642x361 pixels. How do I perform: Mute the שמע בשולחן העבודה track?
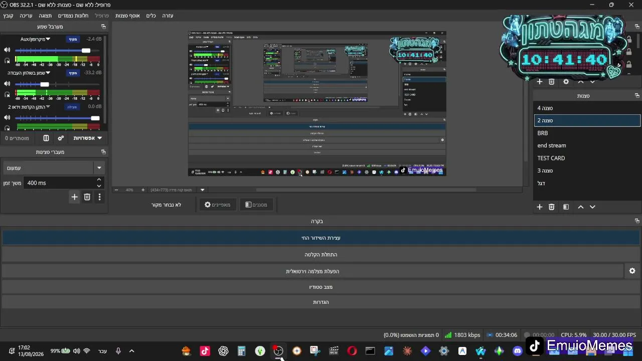pyautogui.click(x=7, y=84)
